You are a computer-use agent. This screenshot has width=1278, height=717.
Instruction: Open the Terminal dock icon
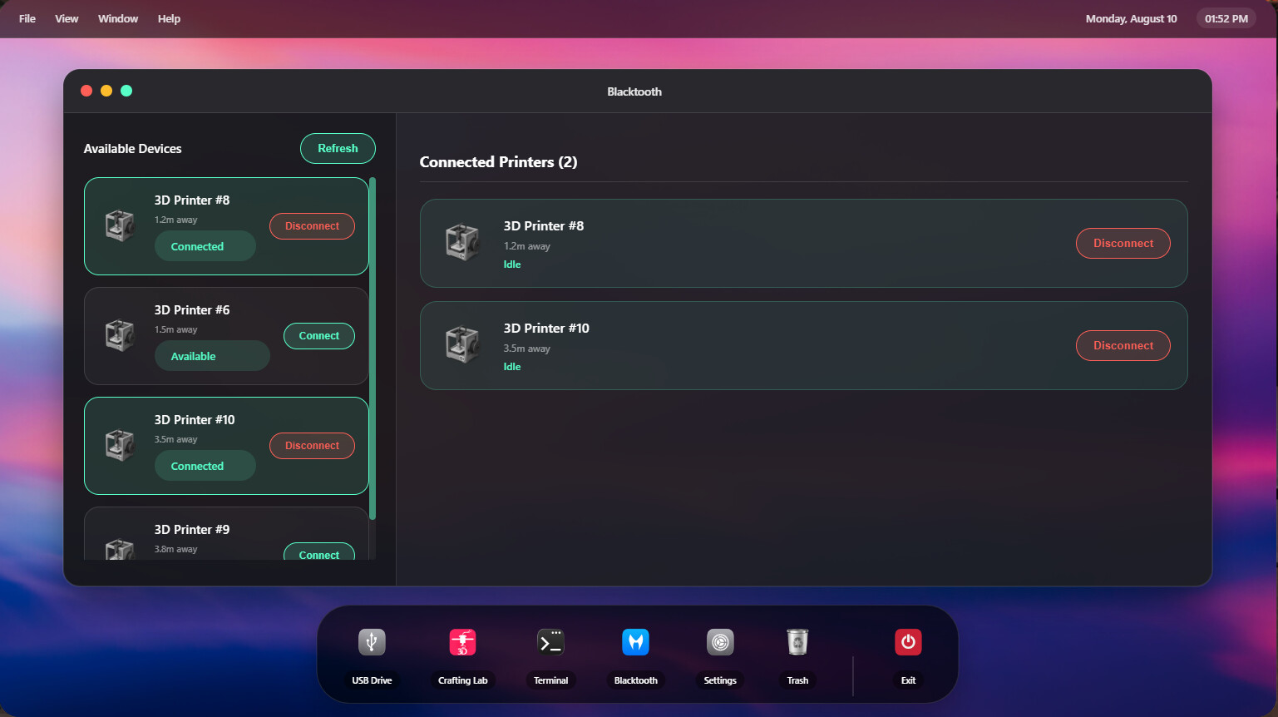pyautogui.click(x=550, y=642)
